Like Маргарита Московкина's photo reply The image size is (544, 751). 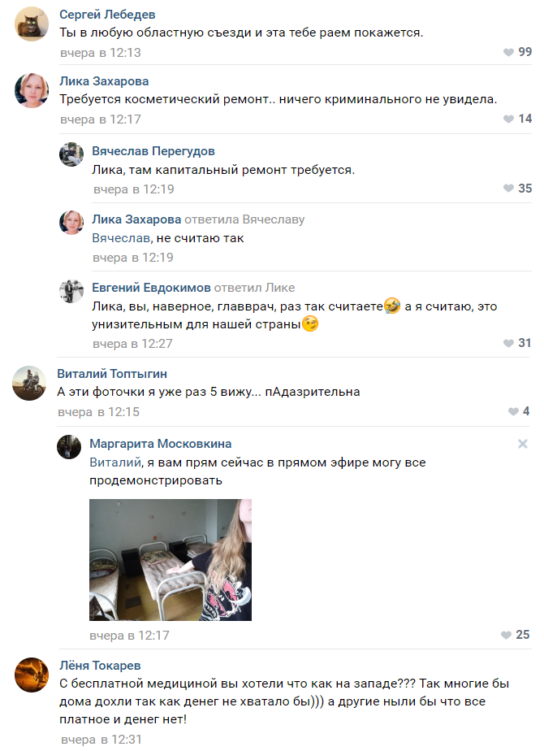[x=506, y=635]
